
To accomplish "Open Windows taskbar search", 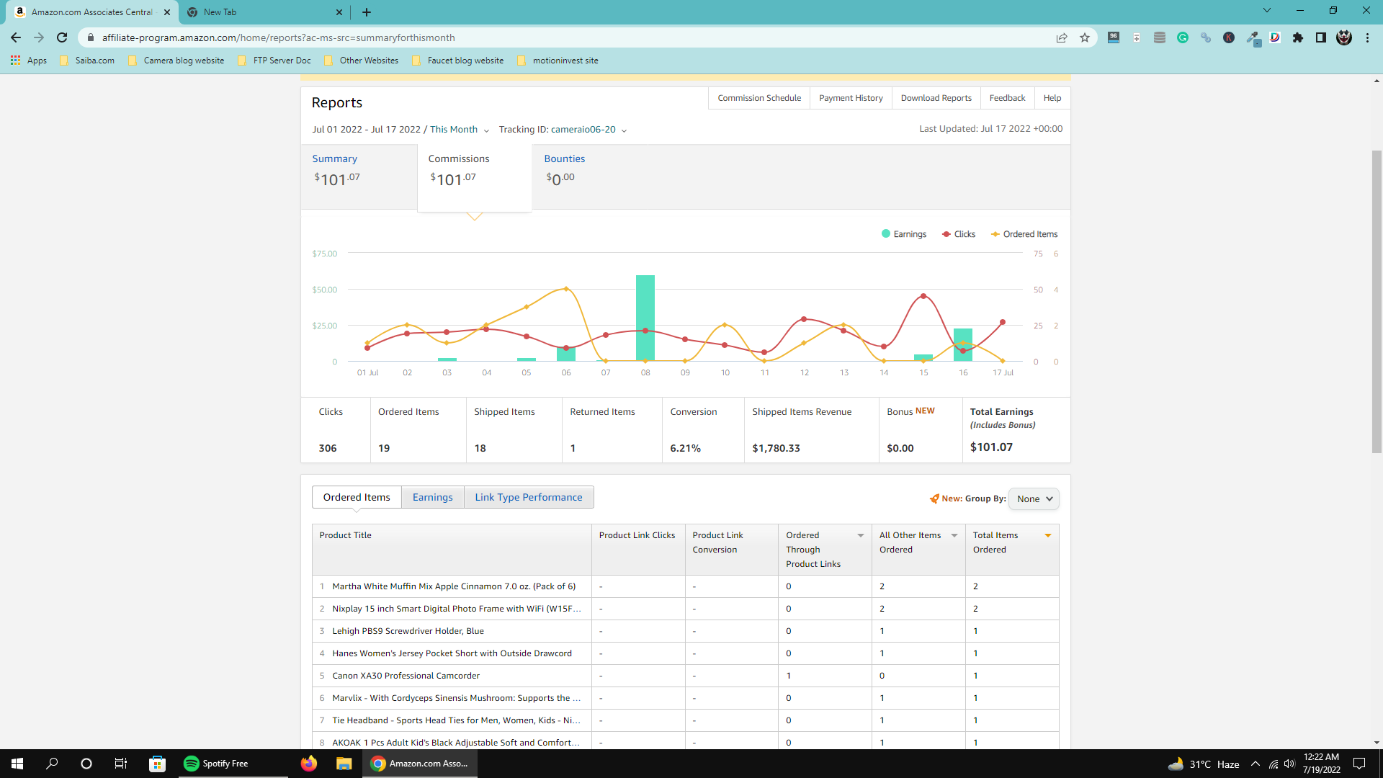I will click(x=52, y=764).
